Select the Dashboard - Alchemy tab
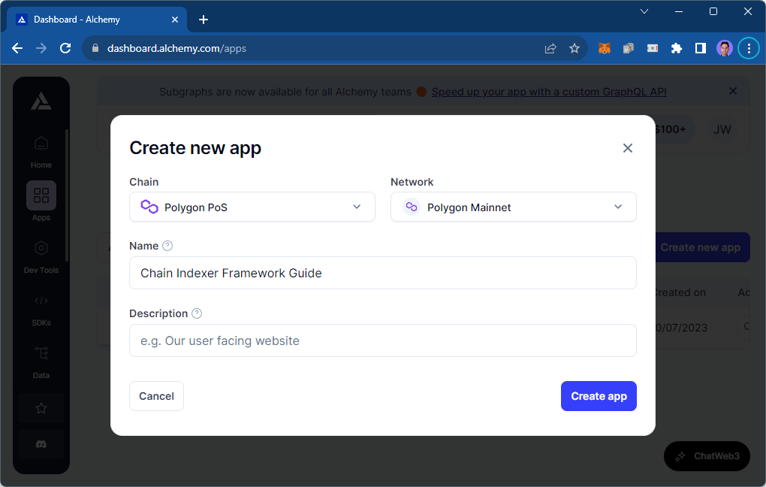This screenshot has height=487, width=766. (97, 20)
